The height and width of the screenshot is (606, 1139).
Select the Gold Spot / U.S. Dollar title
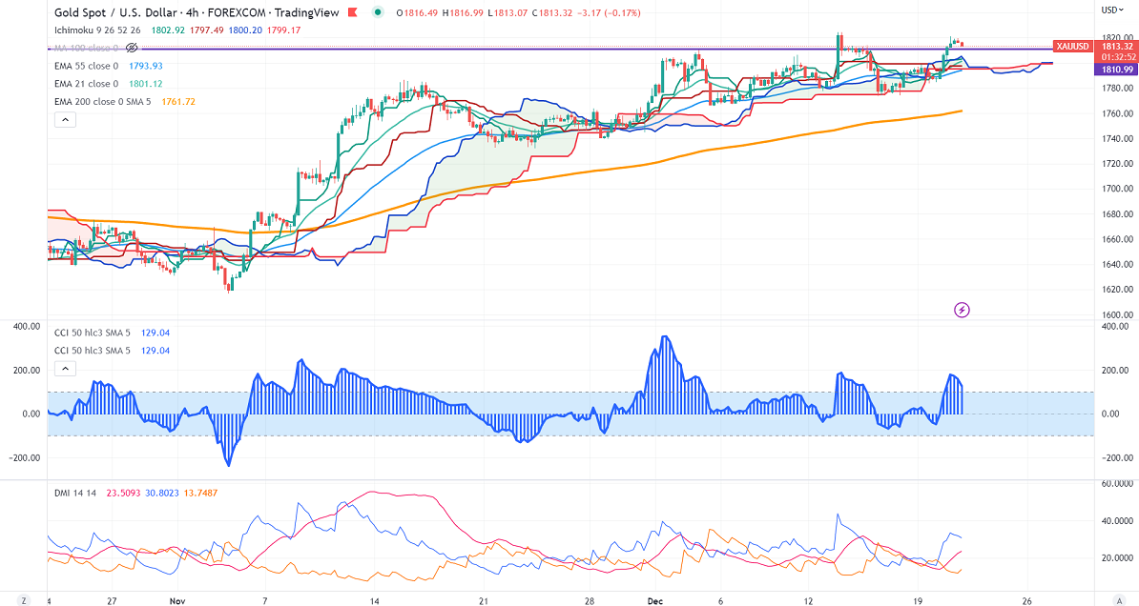point(116,12)
